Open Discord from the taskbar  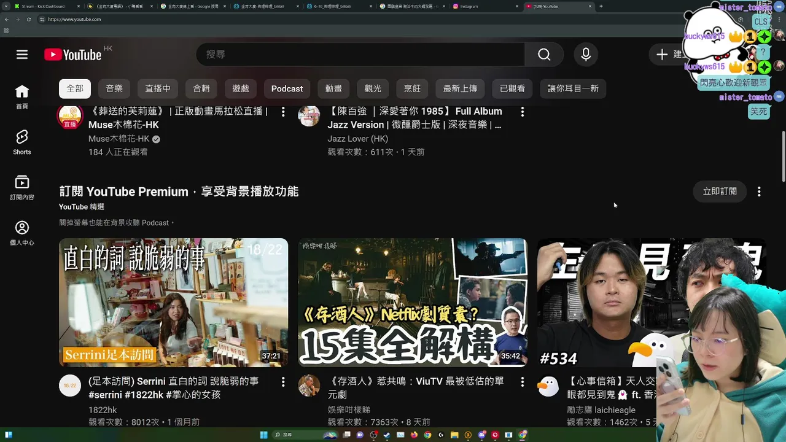pyautogui.click(x=481, y=435)
